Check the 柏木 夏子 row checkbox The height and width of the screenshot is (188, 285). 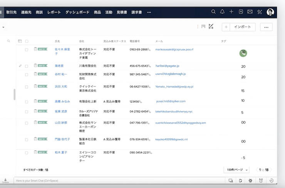(x=27, y=153)
